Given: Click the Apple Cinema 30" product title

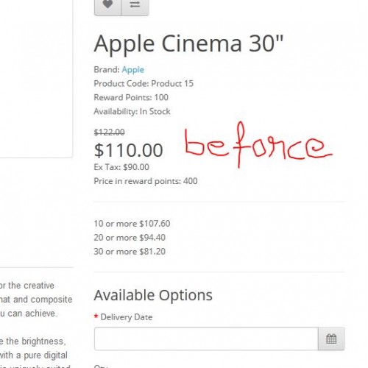Looking at the screenshot, I should pyautogui.click(x=188, y=43).
